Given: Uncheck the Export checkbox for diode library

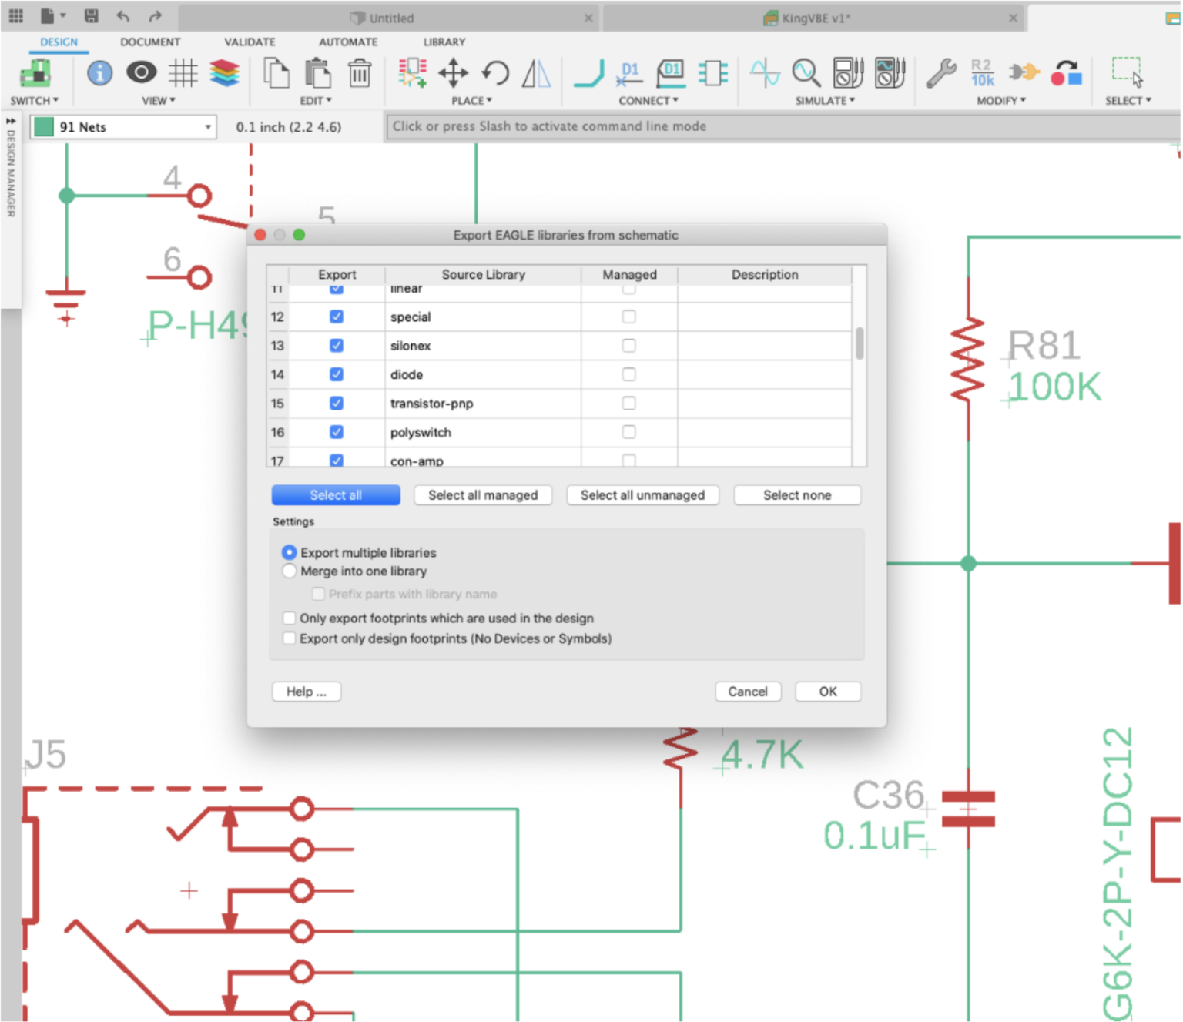Looking at the screenshot, I should tap(336, 374).
